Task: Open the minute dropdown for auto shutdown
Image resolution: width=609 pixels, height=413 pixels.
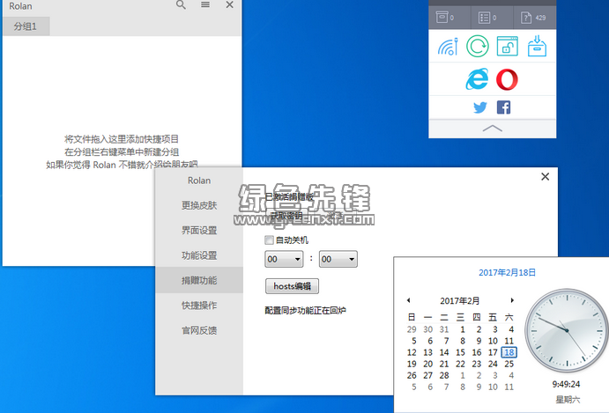Action: pos(338,259)
